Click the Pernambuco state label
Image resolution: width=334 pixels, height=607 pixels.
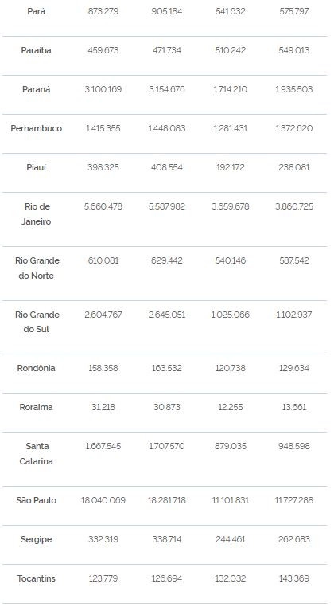click(x=37, y=128)
